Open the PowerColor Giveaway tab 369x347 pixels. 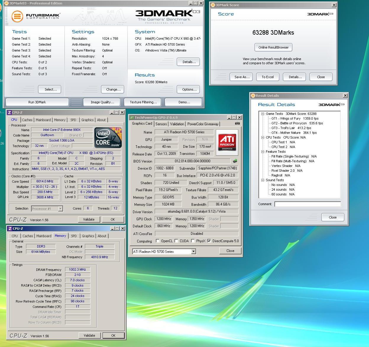click(x=203, y=124)
